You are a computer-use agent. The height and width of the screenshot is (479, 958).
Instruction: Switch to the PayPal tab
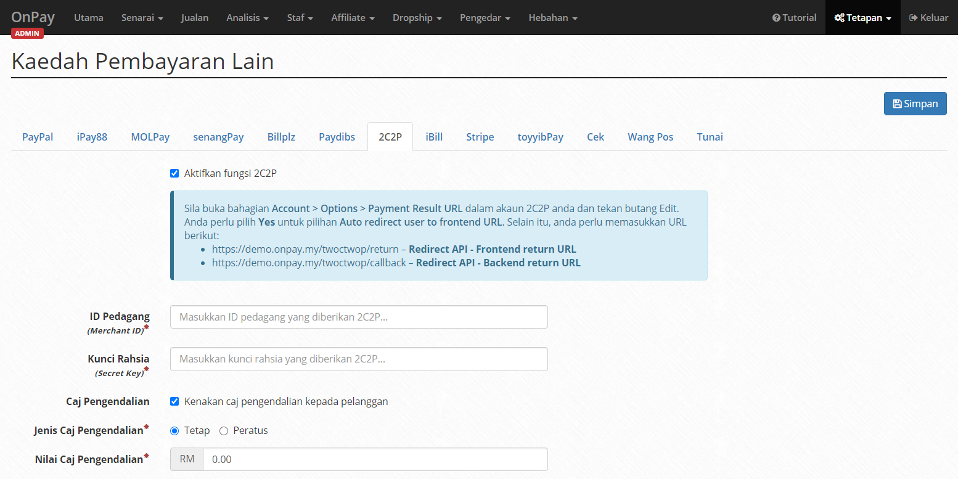(x=38, y=137)
